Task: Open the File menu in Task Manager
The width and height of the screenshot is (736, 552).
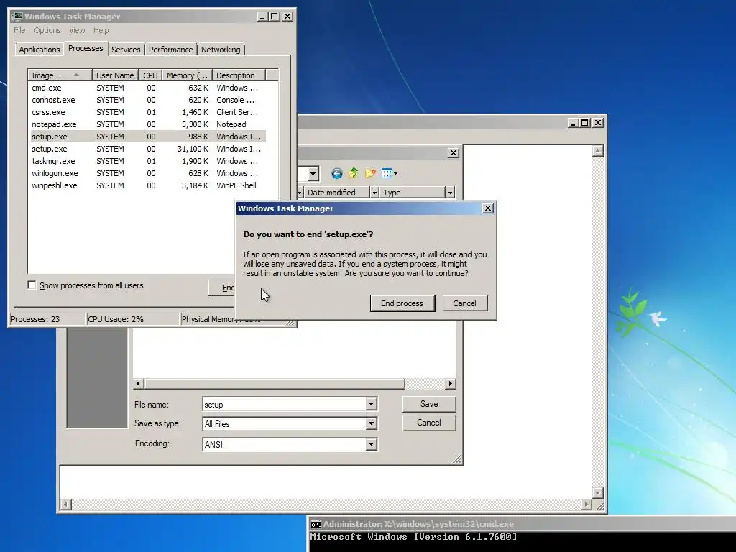Action: coord(19,30)
